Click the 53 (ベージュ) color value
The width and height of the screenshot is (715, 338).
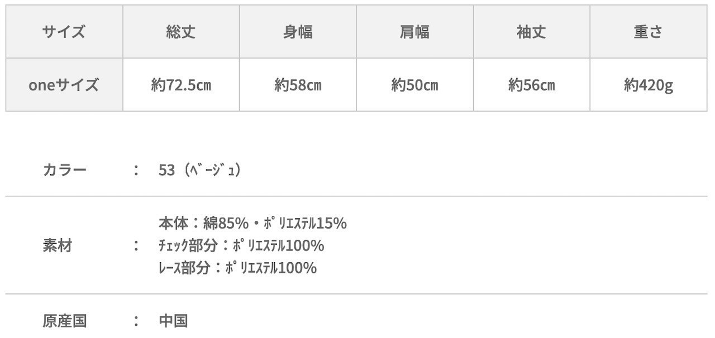coord(200,170)
